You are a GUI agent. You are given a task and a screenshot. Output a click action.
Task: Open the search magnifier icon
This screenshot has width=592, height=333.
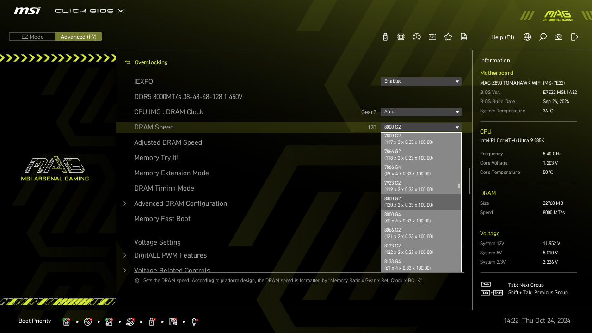pos(543,37)
